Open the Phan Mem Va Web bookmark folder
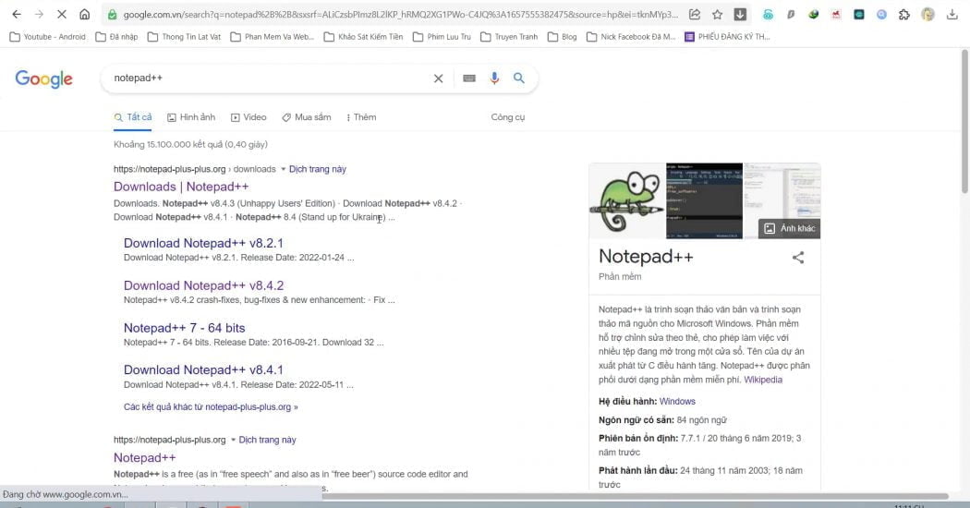The height and width of the screenshot is (508, 970). (x=273, y=37)
